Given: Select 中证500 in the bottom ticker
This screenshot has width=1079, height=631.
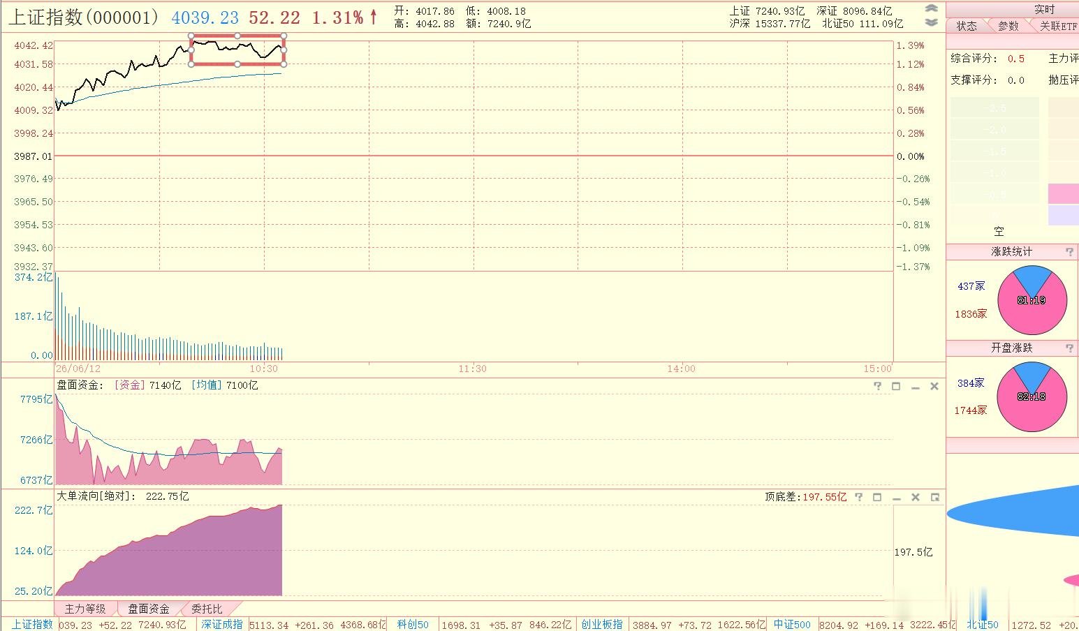Looking at the screenshot, I should (792, 625).
